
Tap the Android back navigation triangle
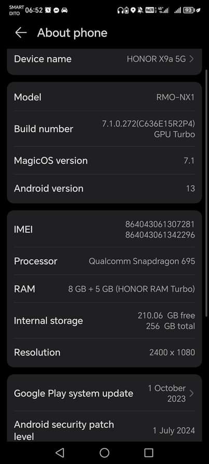pos(60,453)
